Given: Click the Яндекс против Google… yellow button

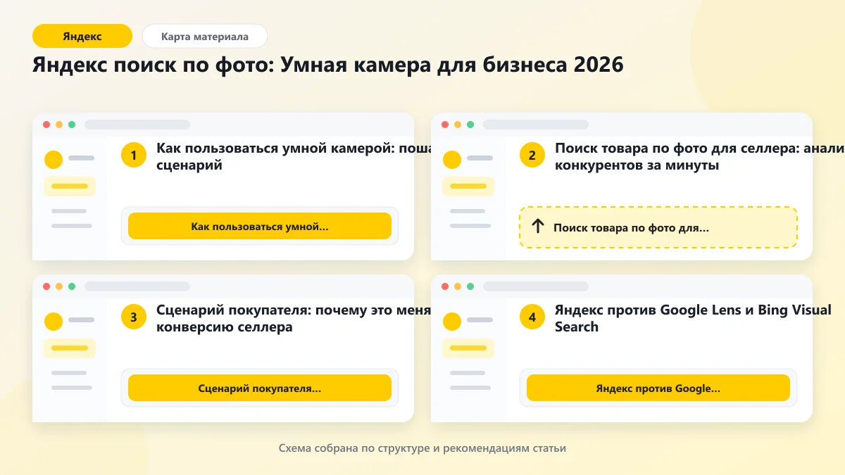Looking at the screenshot, I should tap(658, 388).
